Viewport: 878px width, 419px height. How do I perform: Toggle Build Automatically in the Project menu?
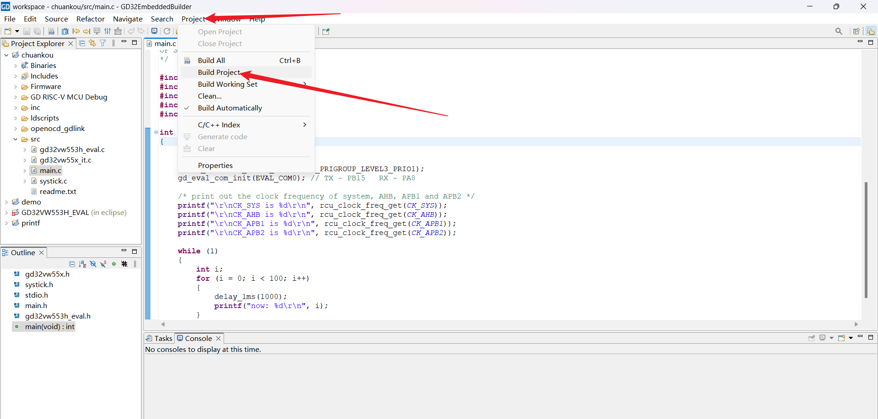pos(230,108)
